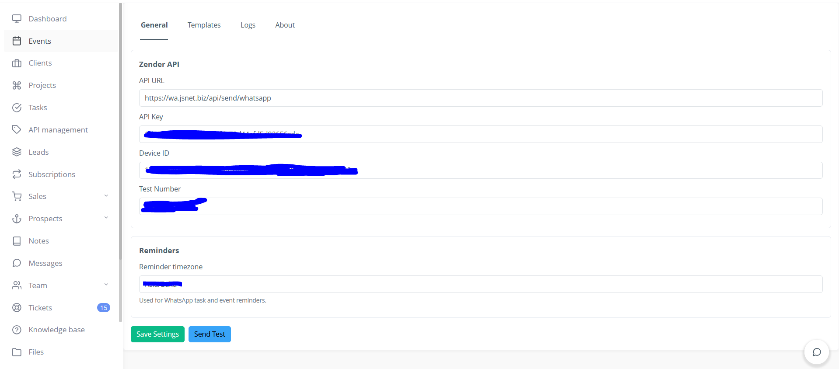
Task: Open the Notes sidebar link
Action: [x=38, y=241]
